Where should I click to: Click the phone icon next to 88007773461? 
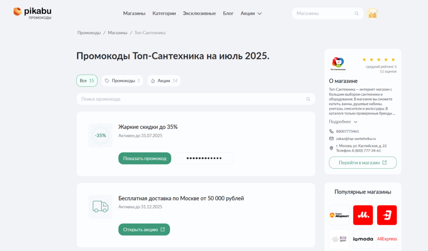[331, 131]
